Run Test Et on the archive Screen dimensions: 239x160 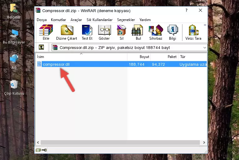(x=87, y=32)
